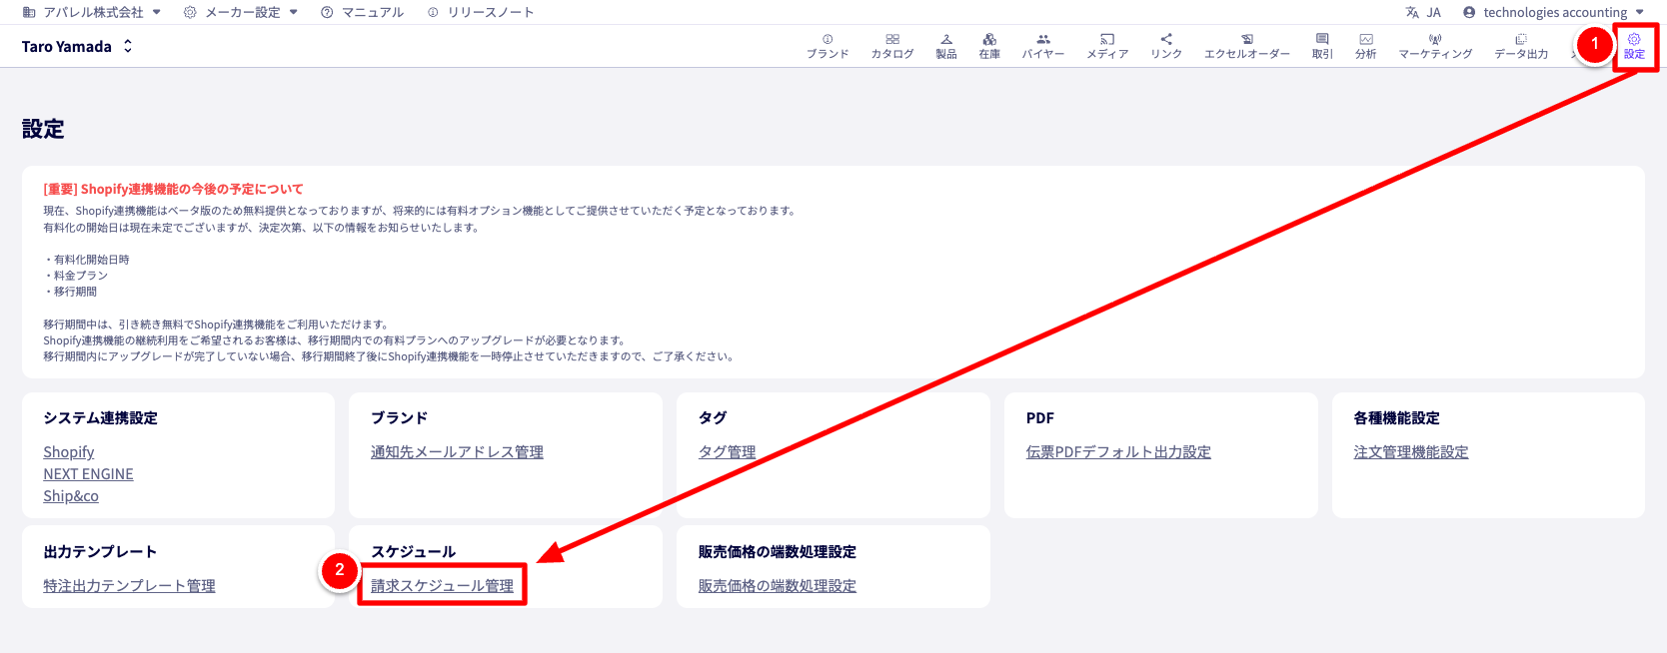Click the red Shopify連携機能 notice heading
This screenshot has height=653, width=1667.
pos(173,189)
